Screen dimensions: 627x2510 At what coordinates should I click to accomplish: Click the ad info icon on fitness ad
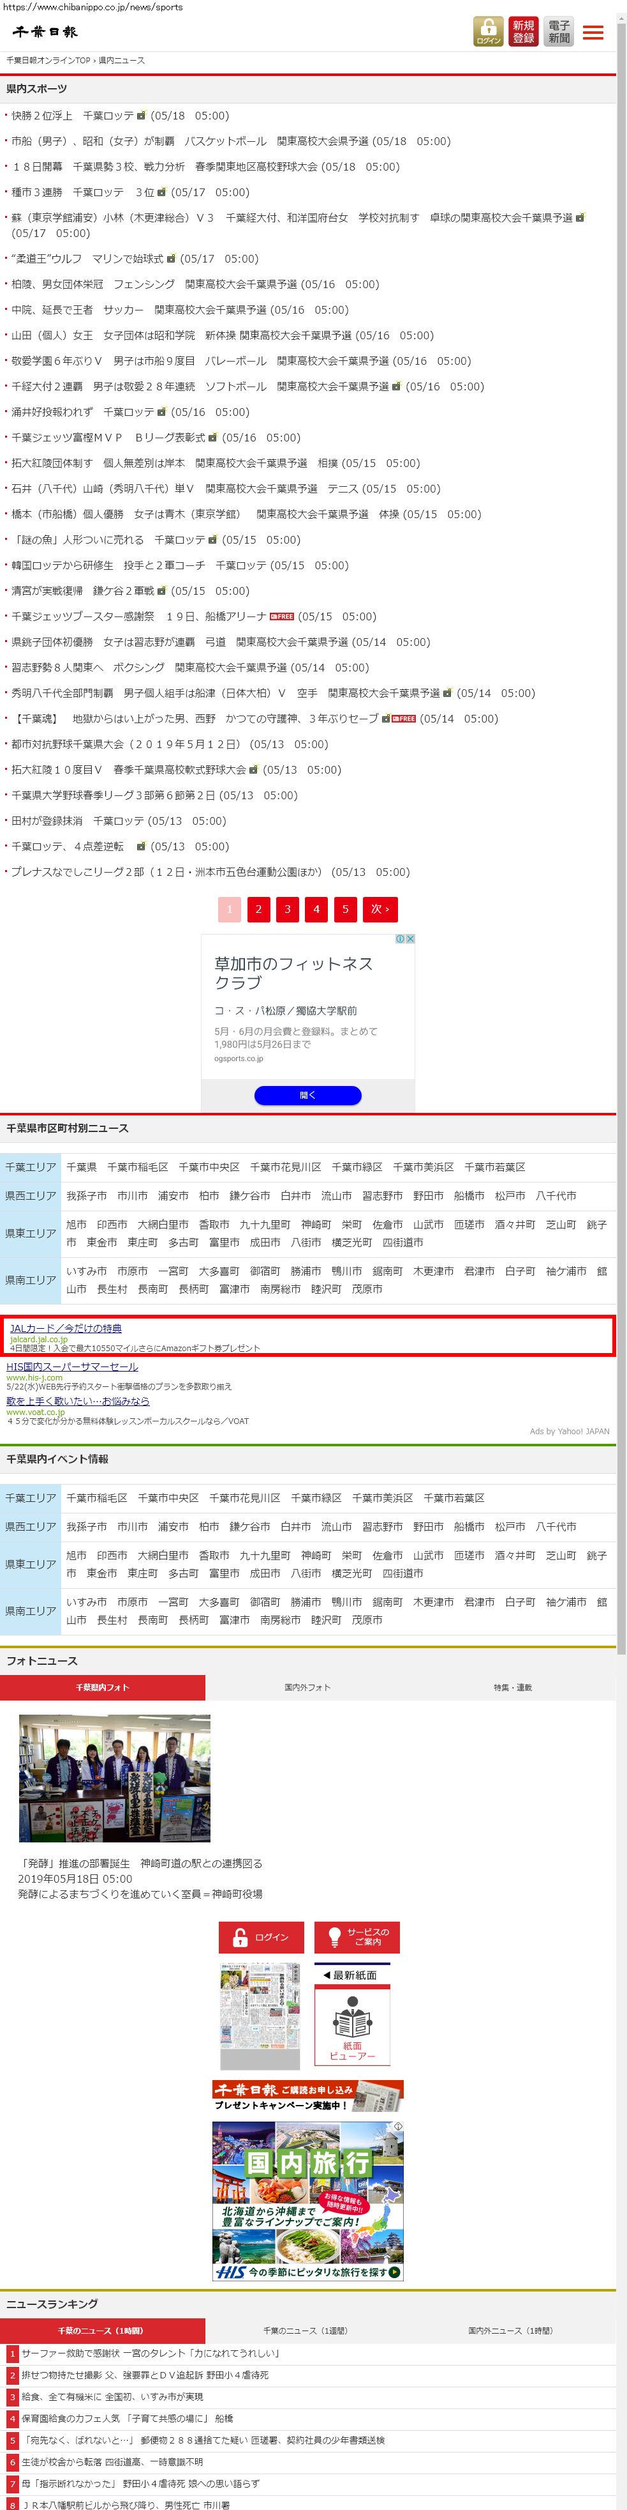399,938
